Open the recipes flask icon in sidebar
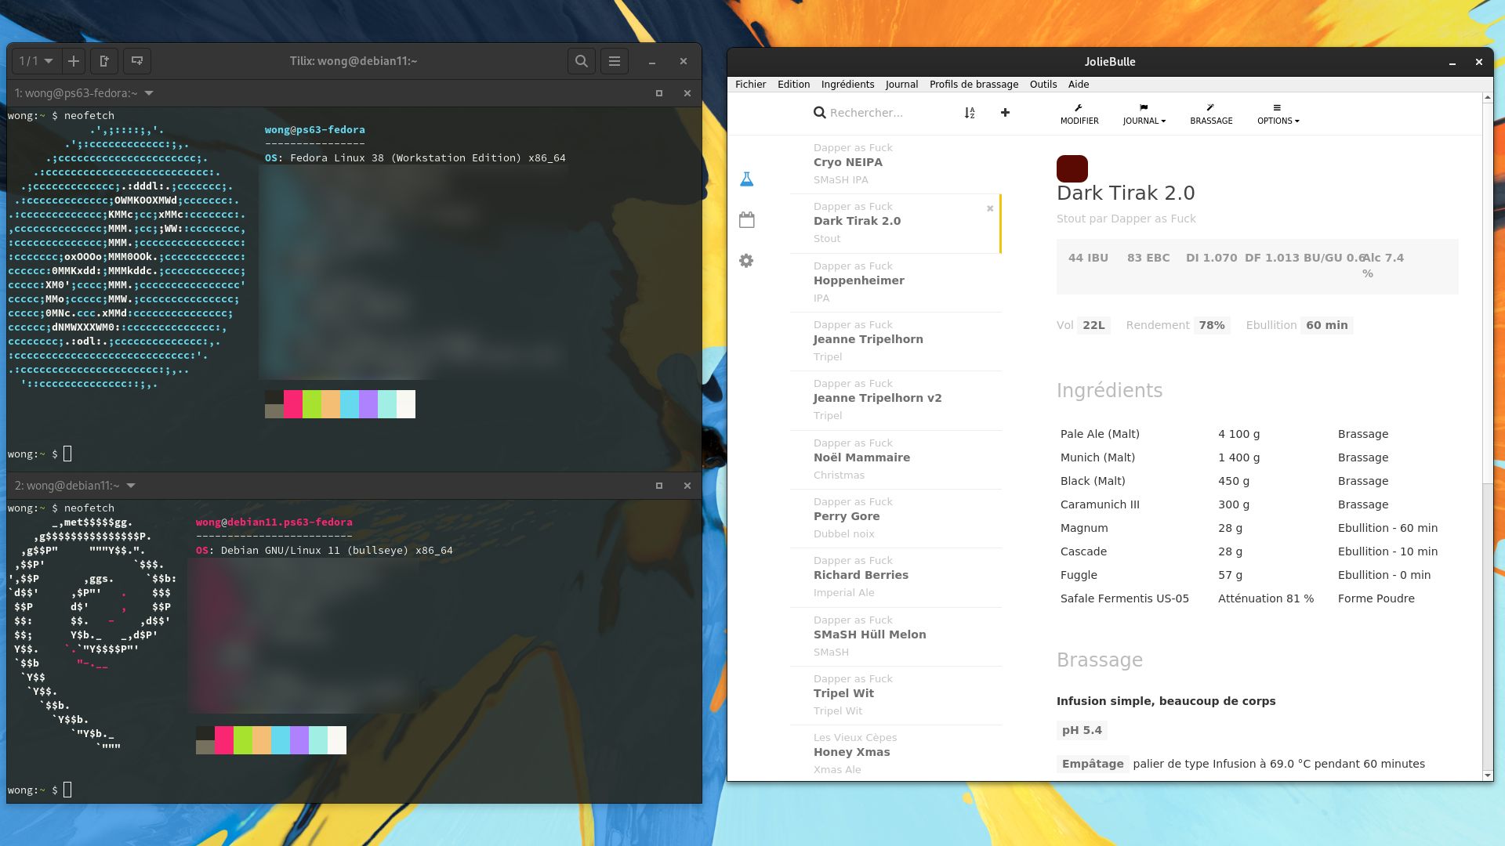1505x846 pixels. tap(746, 179)
